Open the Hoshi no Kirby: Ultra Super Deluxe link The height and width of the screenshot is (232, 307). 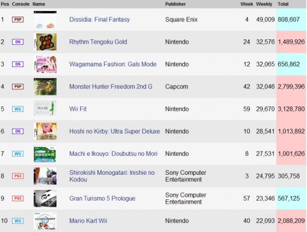click(114, 131)
